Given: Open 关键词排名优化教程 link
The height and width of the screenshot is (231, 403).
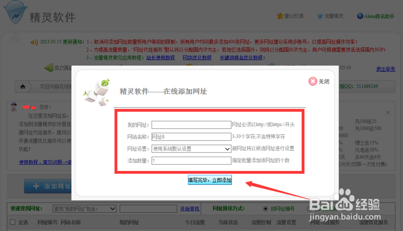Looking at the screenshot, I should [x=241, y=57].
